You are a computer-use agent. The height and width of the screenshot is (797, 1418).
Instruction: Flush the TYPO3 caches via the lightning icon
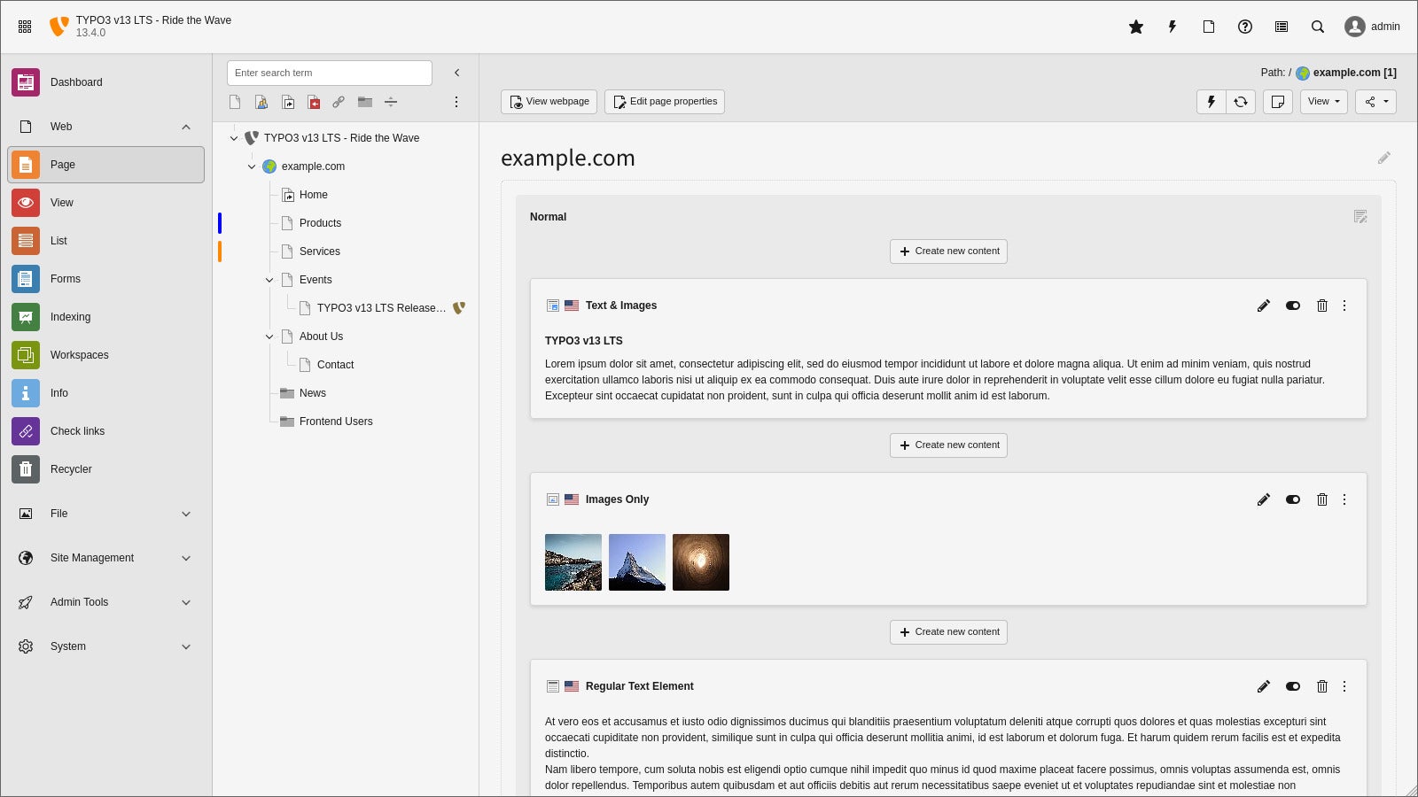pos(1172,27)
